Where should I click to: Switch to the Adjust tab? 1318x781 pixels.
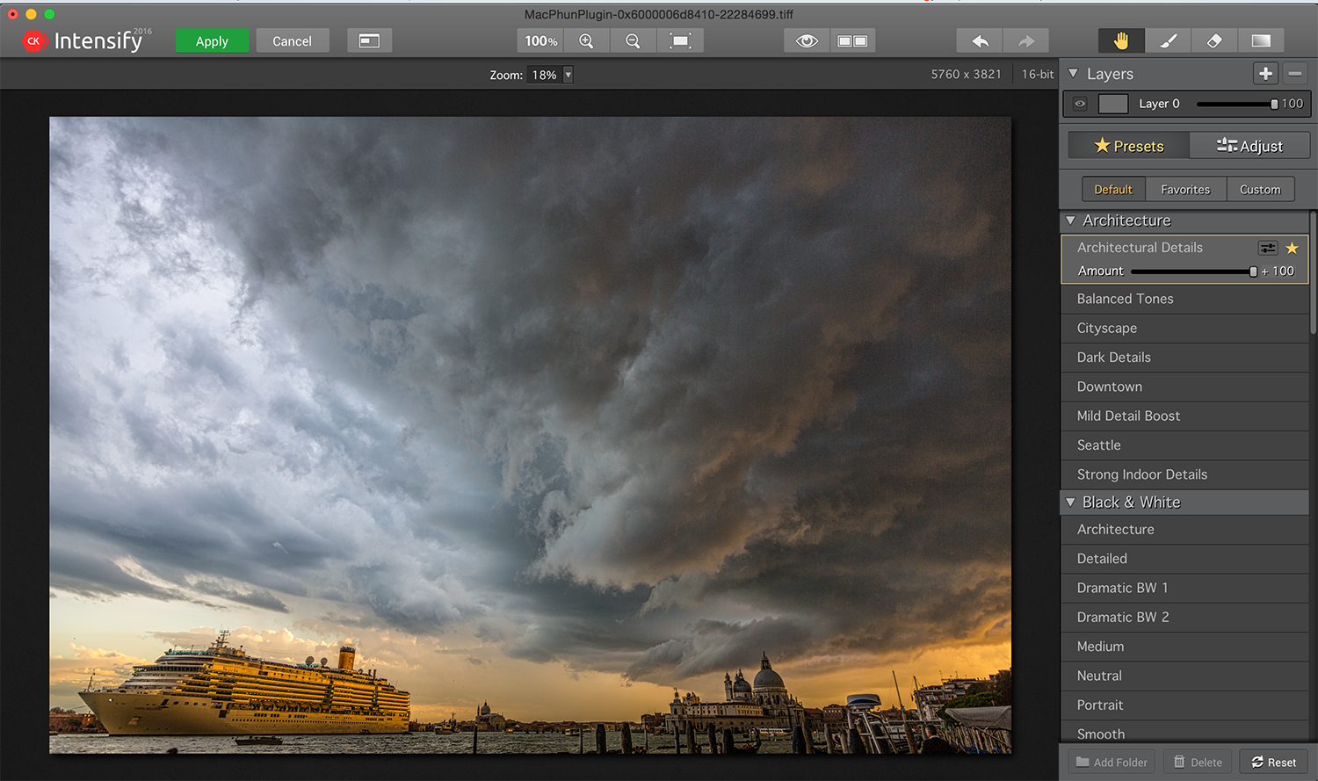pos(1249,146)
